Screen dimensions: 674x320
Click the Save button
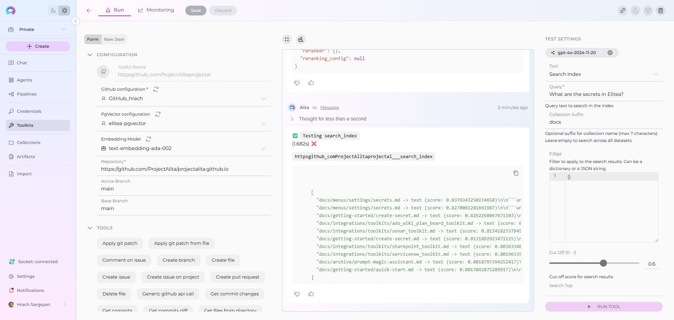coord(196,11)
